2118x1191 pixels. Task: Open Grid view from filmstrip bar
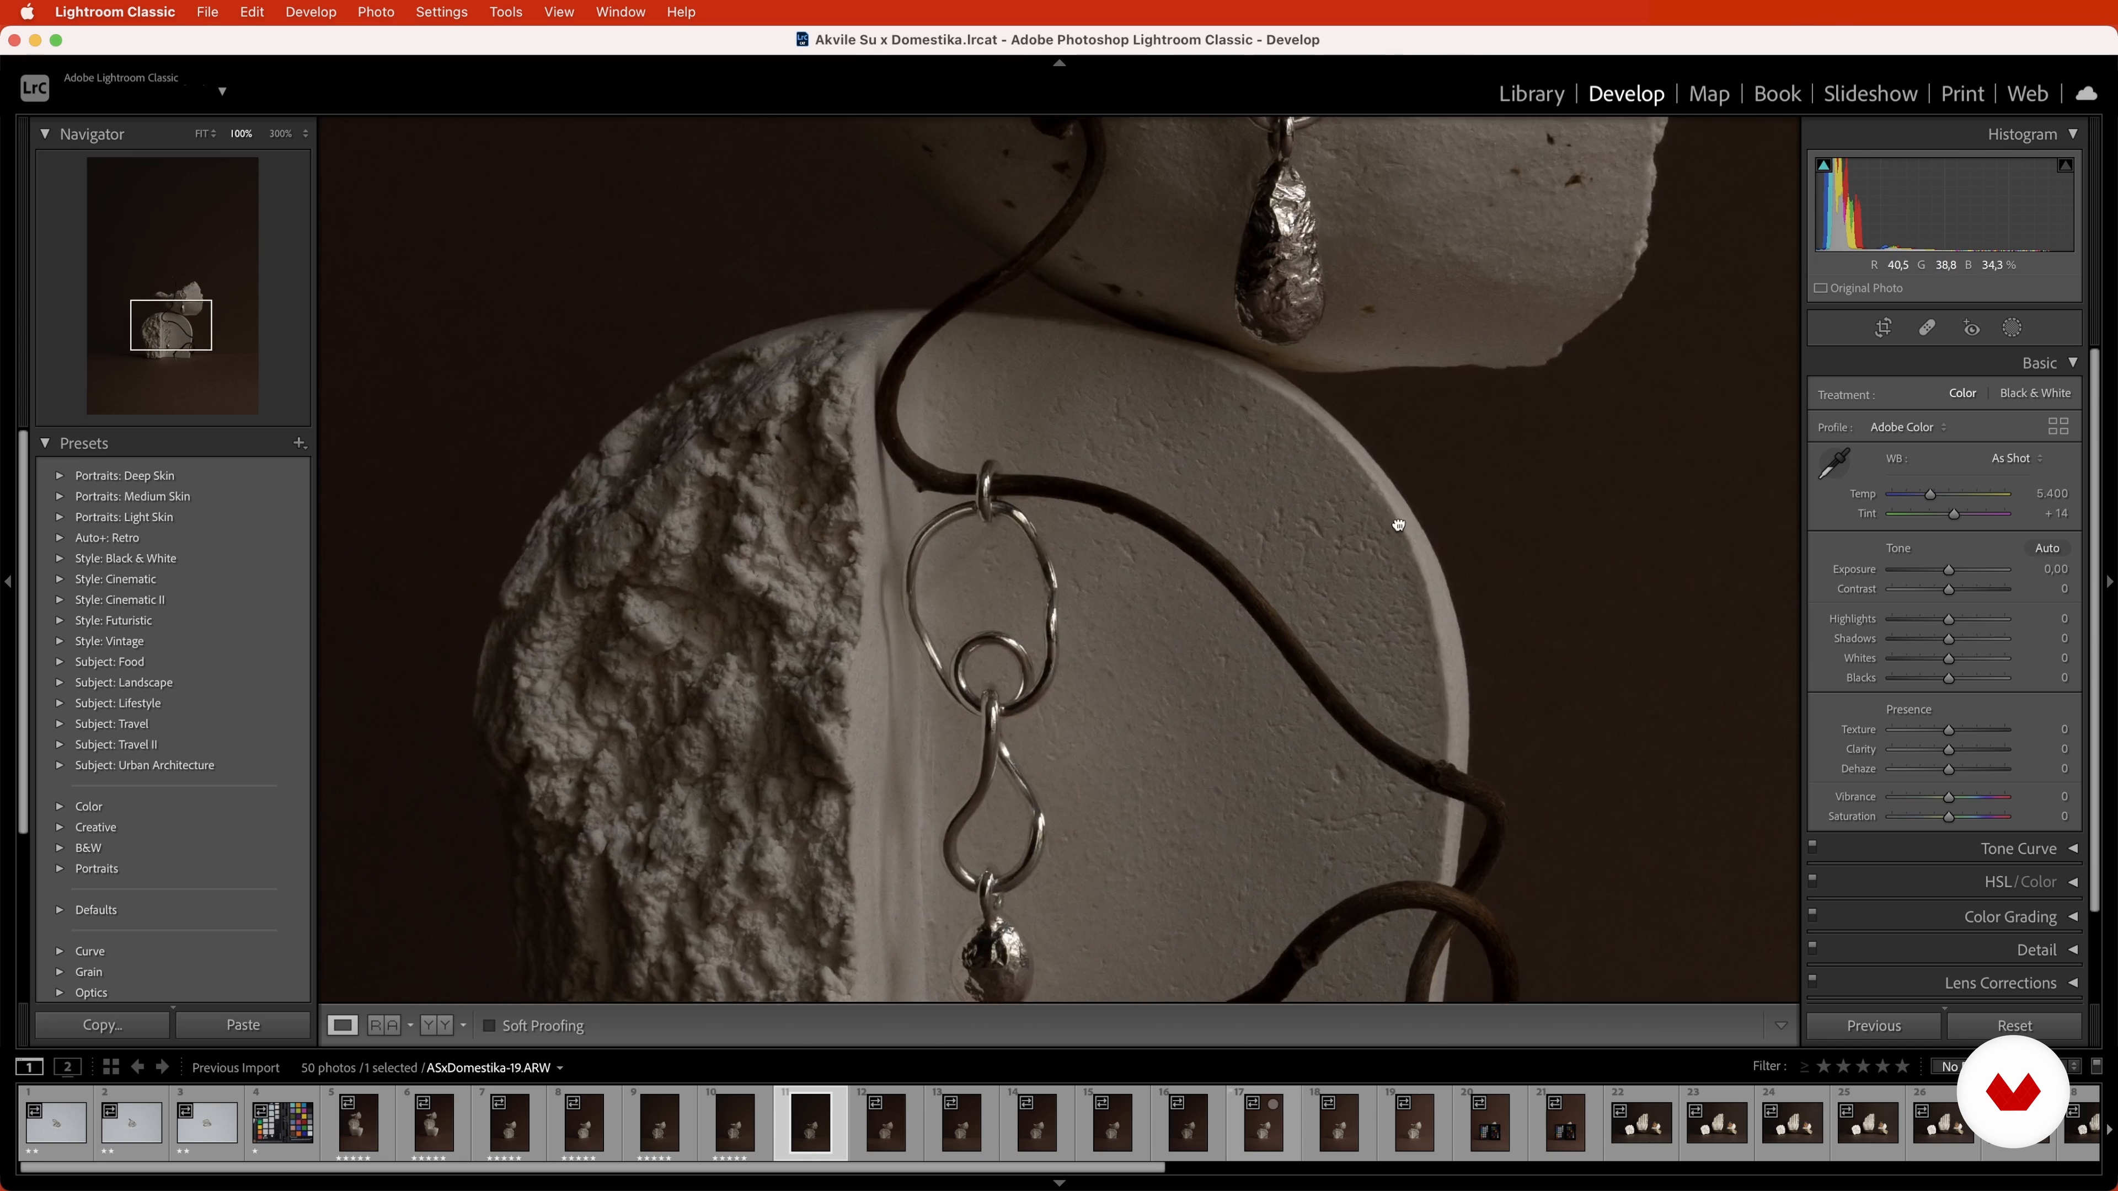[x=110, y=1067]
